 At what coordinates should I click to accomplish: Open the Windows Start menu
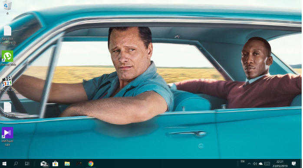click(4, 164)
